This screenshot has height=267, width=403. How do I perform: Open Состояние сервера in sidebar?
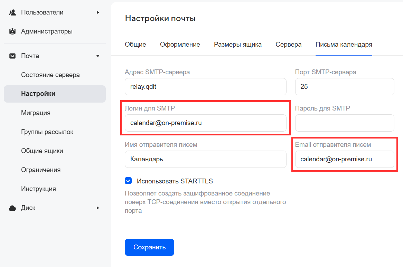pos(50,75)
